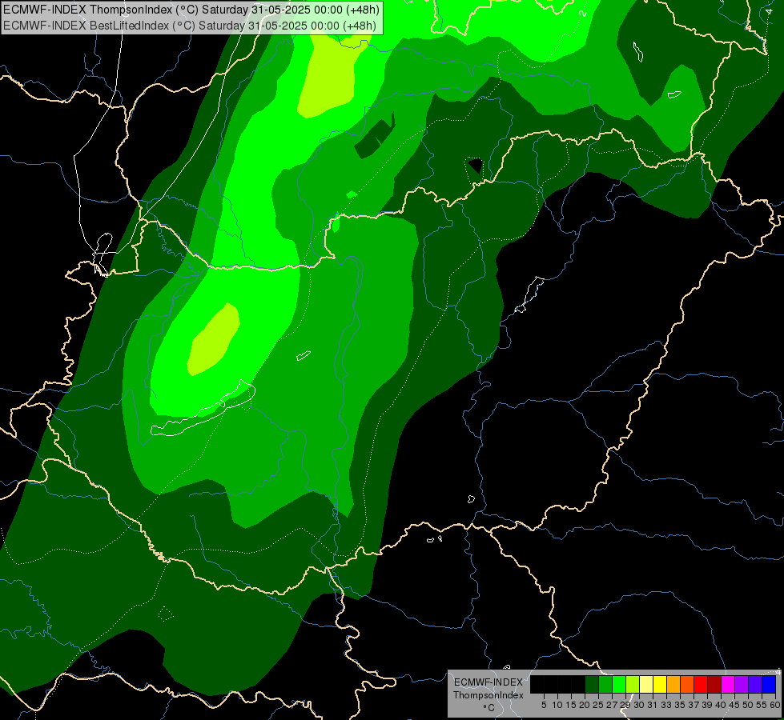Select the orange 33–35 legend swatch

click(x=673, y=684)
